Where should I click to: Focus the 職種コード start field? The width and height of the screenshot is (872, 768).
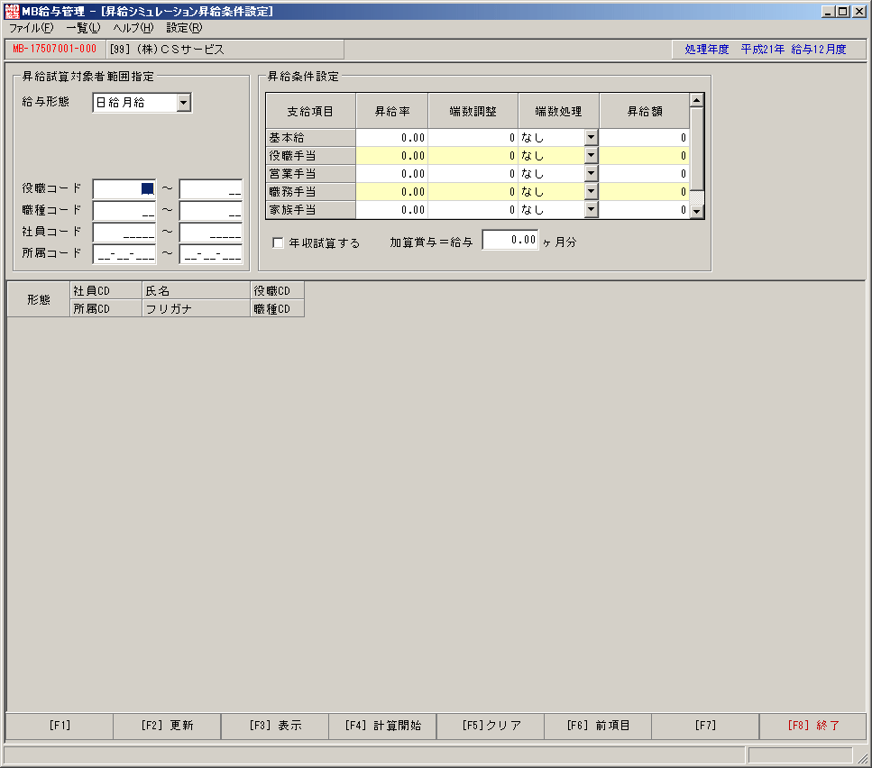124,211
